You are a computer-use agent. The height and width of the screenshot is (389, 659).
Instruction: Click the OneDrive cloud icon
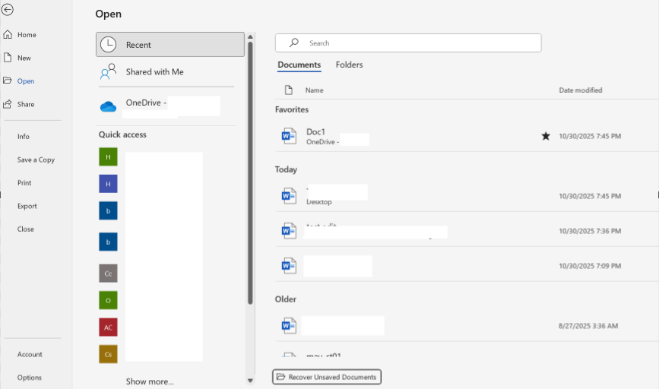click(109, 106)
